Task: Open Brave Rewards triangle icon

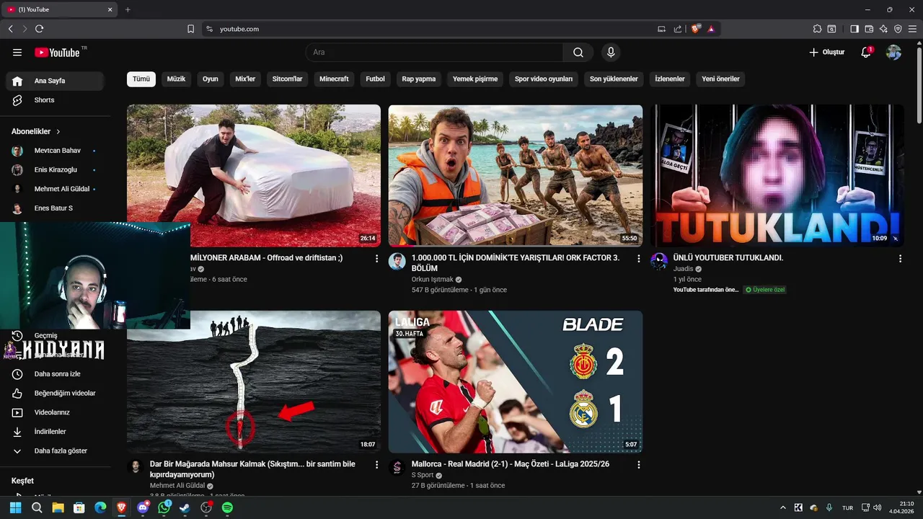Action: coord(711,29)
